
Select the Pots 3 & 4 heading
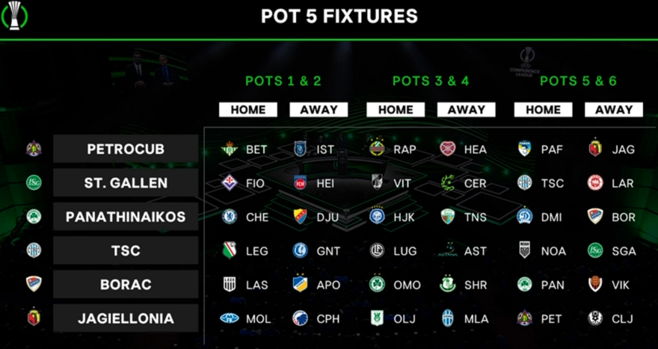(431, 81)
